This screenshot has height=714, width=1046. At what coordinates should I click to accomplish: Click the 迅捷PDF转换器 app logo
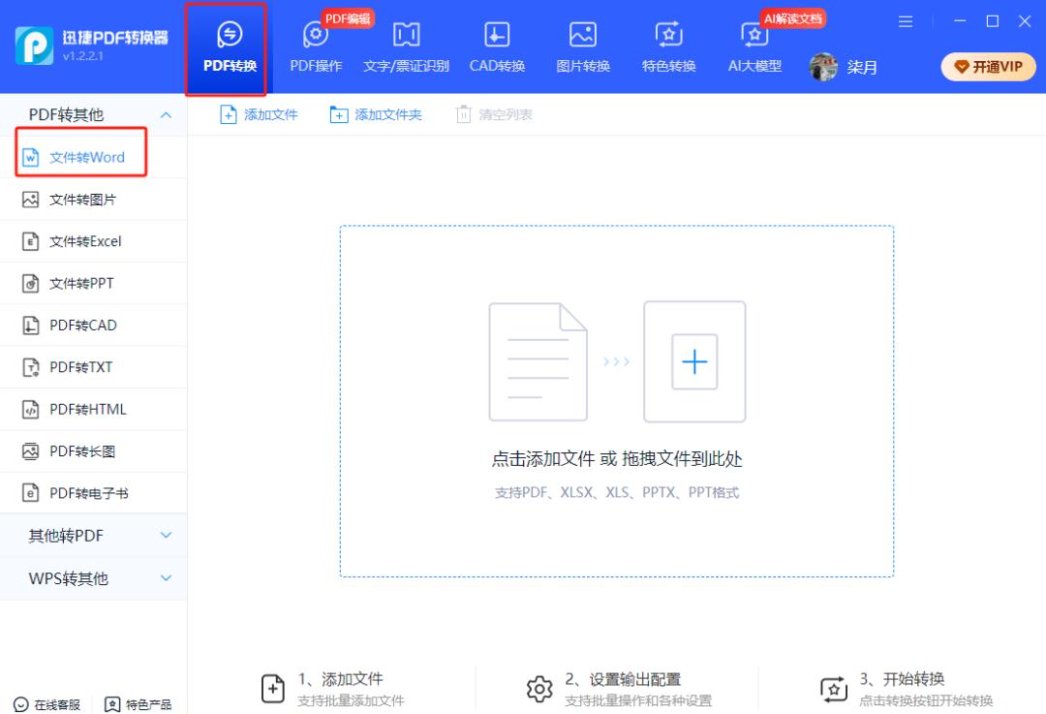click(x=34, y=46)
